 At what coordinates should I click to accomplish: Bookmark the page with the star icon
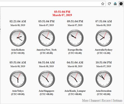[103, 4]
